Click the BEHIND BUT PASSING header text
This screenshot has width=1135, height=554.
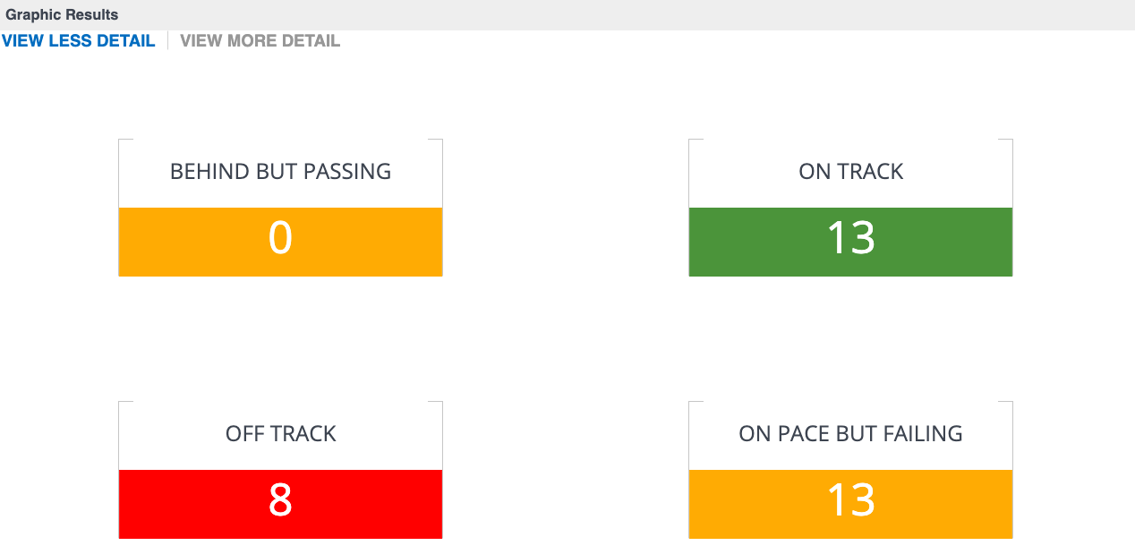280,171
